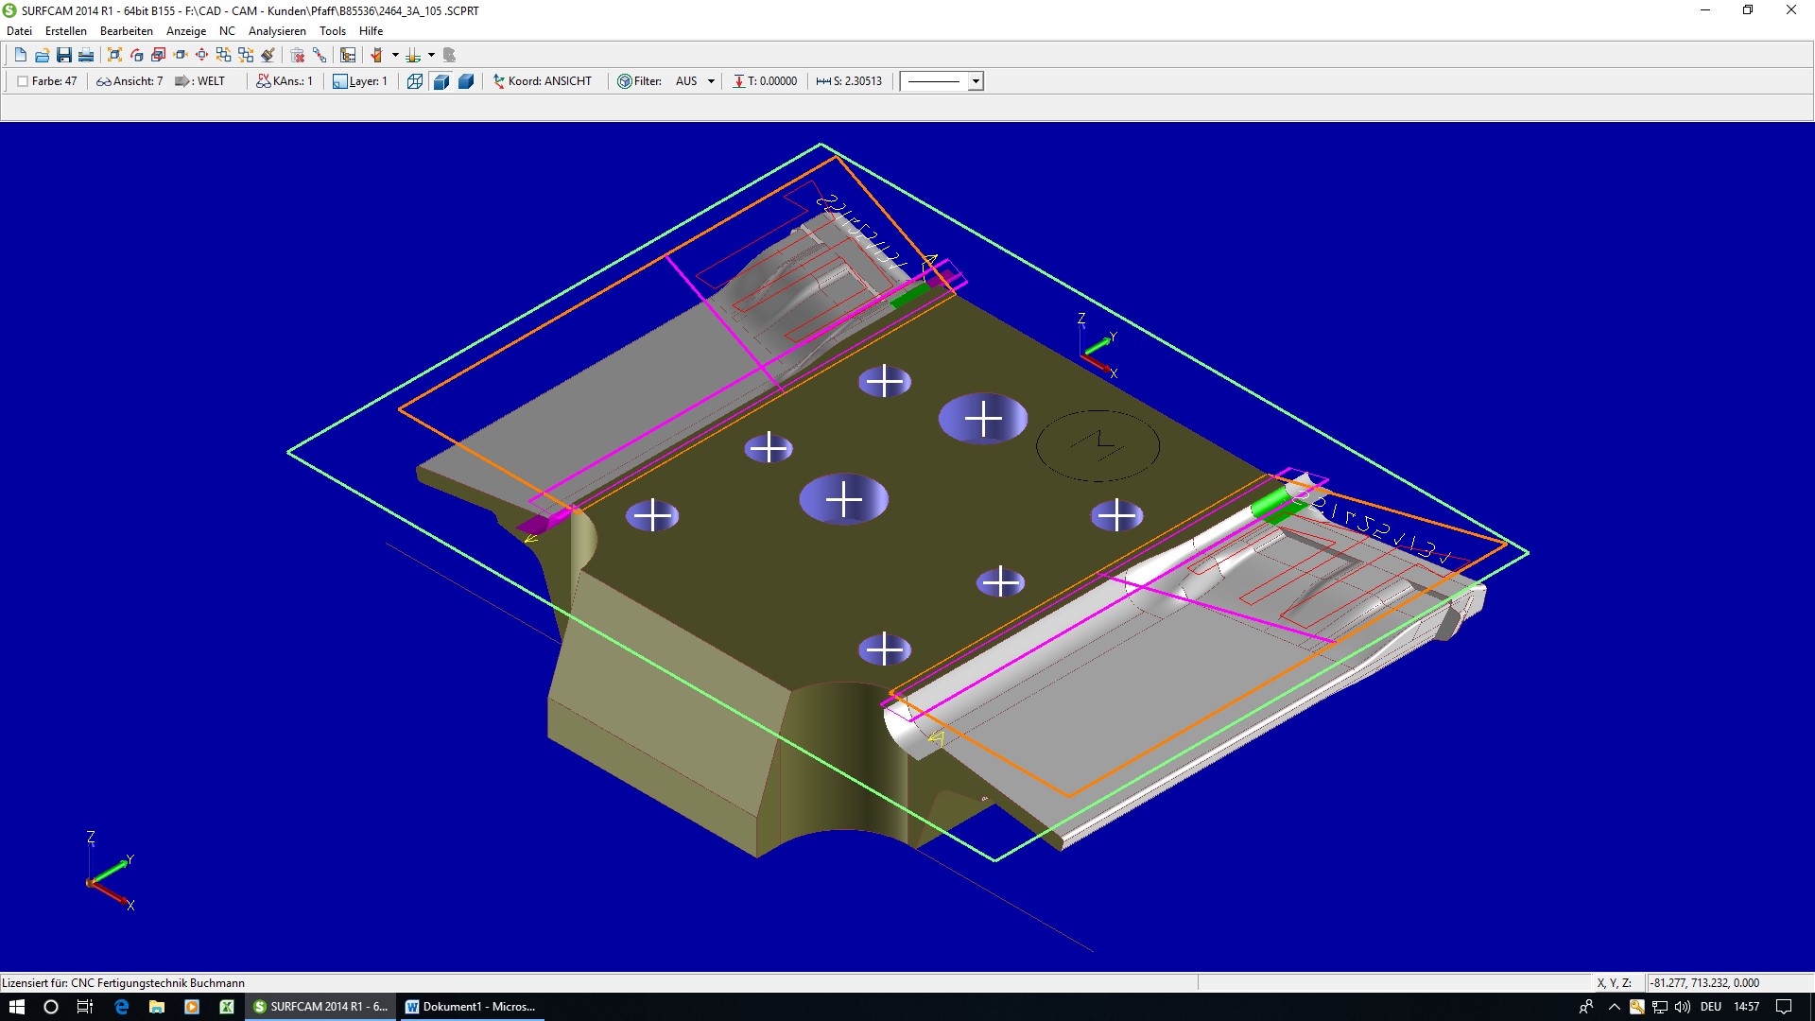Open the NC menu

point(227,31)
